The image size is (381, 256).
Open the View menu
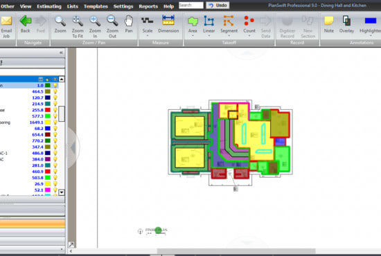(26, 6)
